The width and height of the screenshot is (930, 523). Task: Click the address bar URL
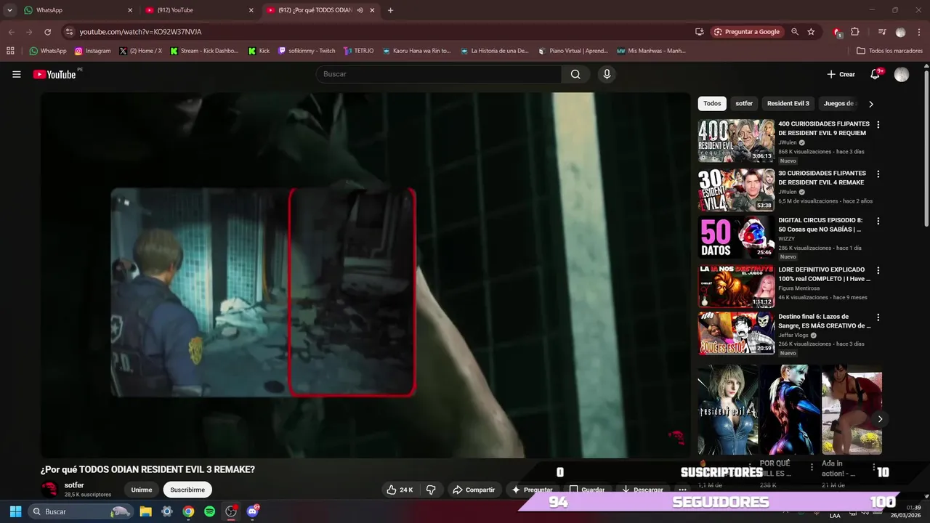click(x=140, y=32)
